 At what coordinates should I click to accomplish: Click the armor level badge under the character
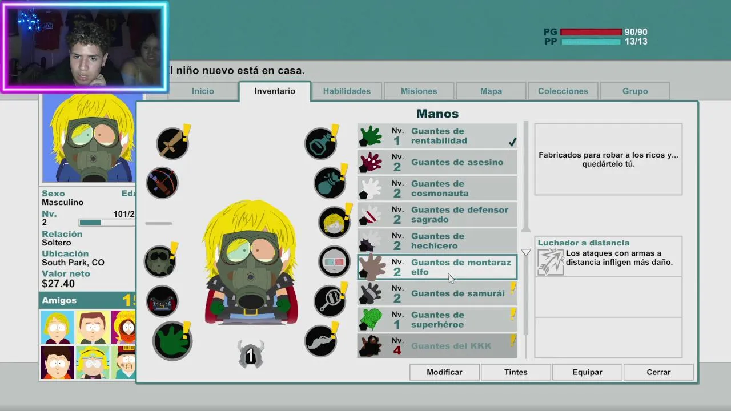pyautogui.click(x=250, y=355)
